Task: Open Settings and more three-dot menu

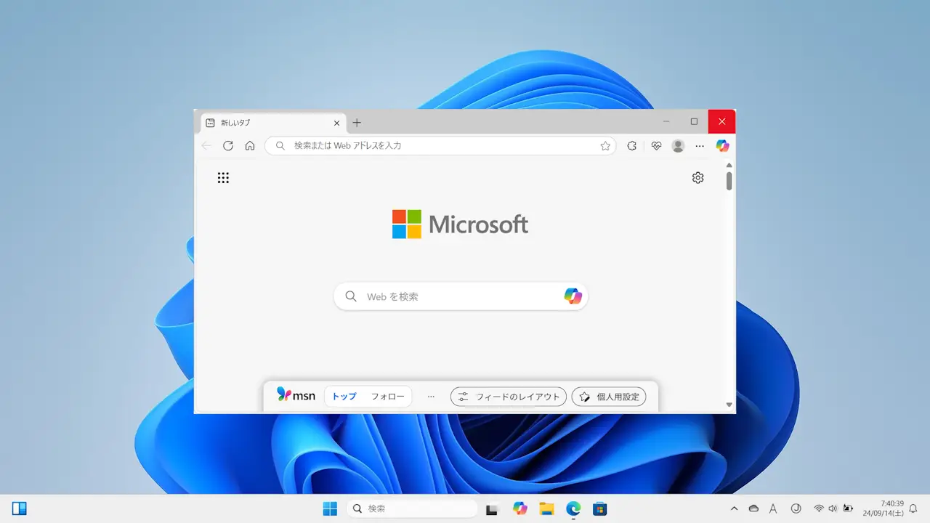Action: tap(700, 146)
